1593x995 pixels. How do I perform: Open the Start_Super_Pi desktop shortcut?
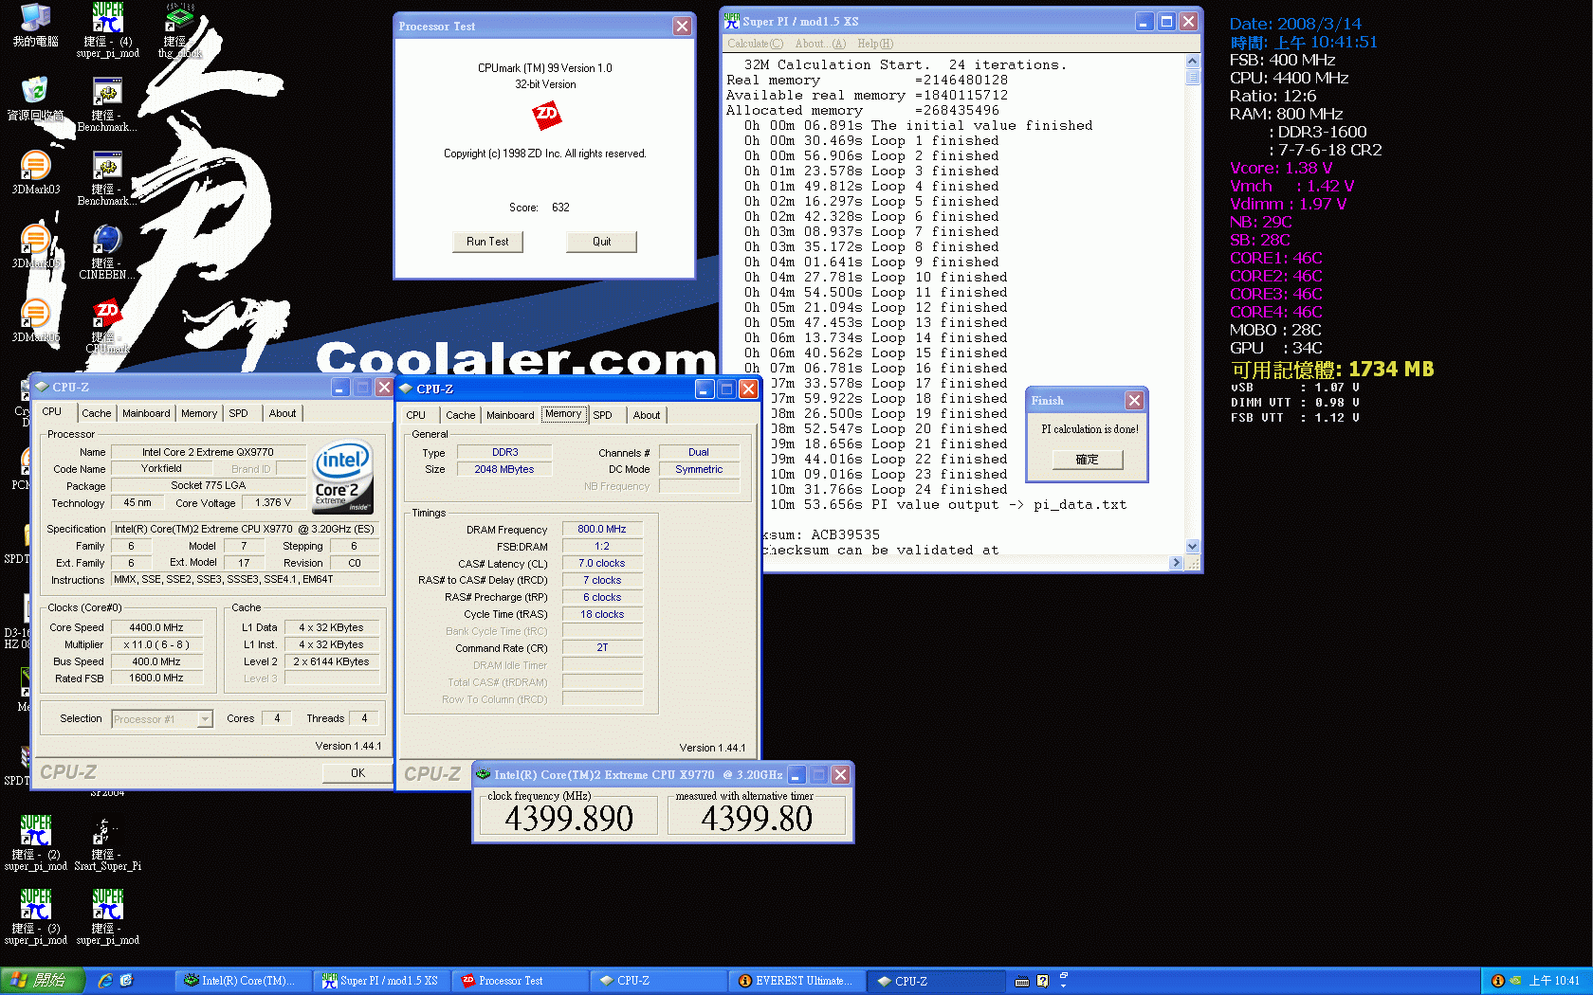[x=106, y=834]
